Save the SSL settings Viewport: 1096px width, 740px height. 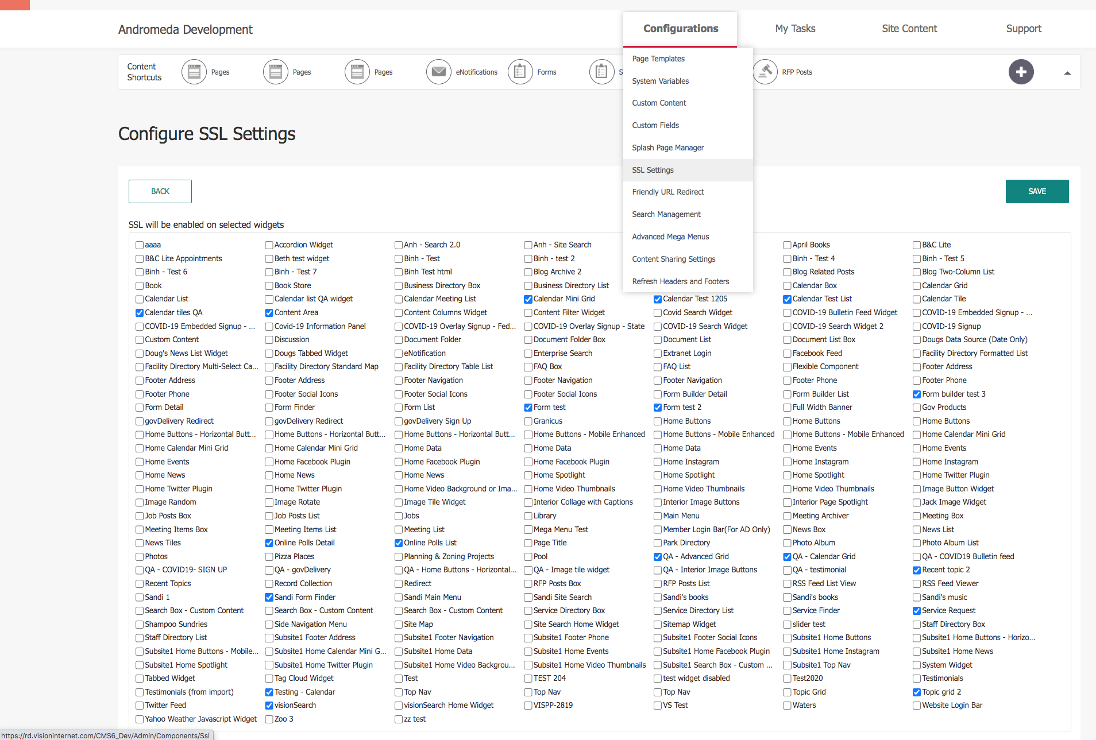click(1037, 191)
